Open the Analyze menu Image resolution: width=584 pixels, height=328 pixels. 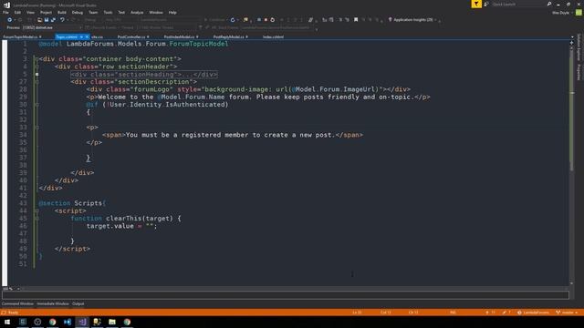point(137,12)
